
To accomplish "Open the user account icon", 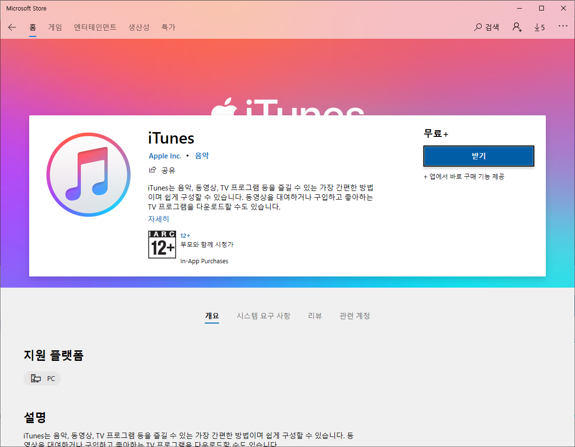I will (x=517, y=27).
